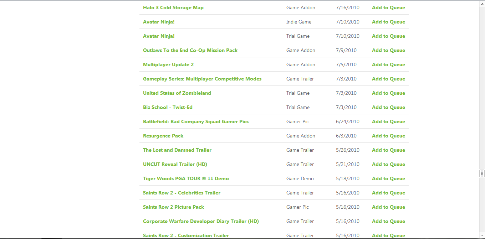
Task: Add Multiplayer Update 2 to queue
Action: 388,64
